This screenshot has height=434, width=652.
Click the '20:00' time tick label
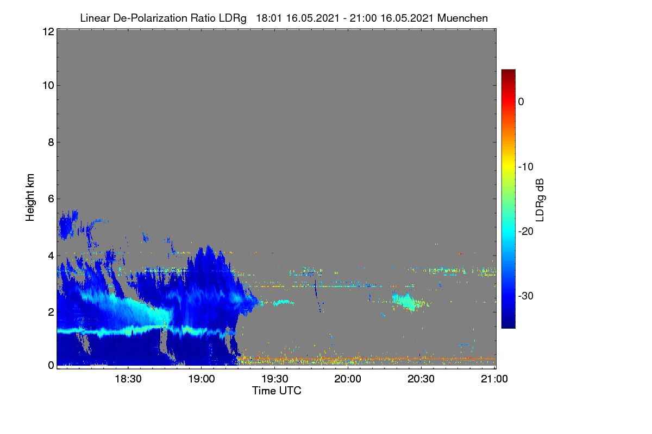tap(348, 379)
